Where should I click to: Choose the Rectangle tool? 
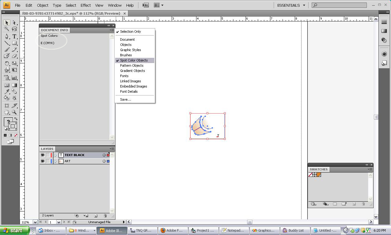tap(14, 43)
